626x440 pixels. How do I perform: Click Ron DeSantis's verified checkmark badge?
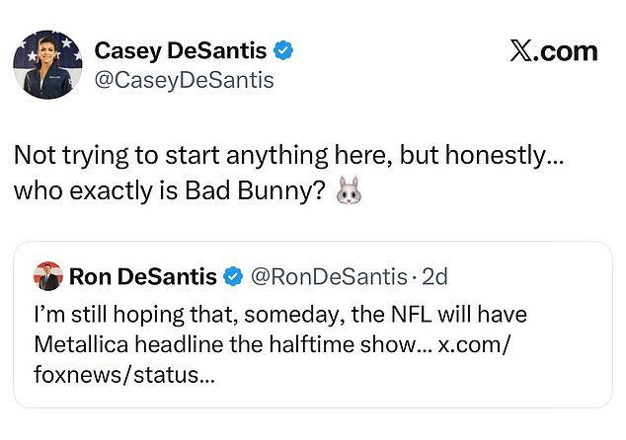[x=233, y=278]
